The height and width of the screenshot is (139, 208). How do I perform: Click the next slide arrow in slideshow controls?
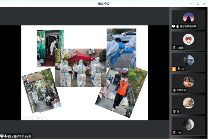coord(29,118)
